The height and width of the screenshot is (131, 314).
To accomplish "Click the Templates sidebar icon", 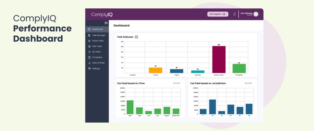I will click(x=89, y=57).
